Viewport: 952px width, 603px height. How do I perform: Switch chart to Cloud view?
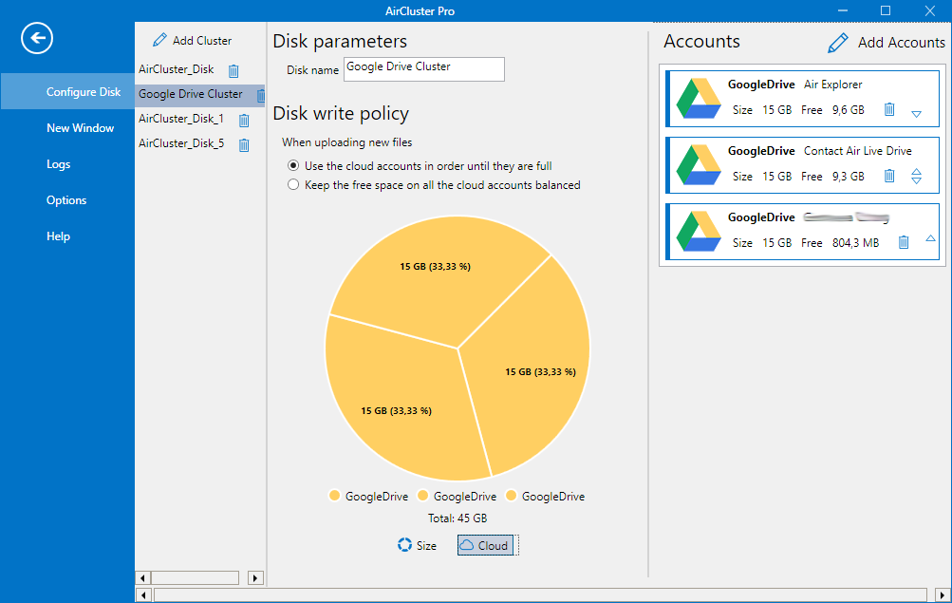coord(486,545)
